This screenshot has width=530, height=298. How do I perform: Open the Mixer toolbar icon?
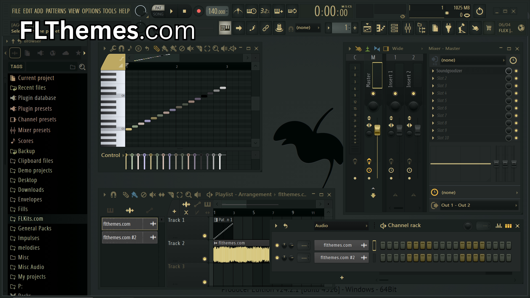[x=408, y=28]
